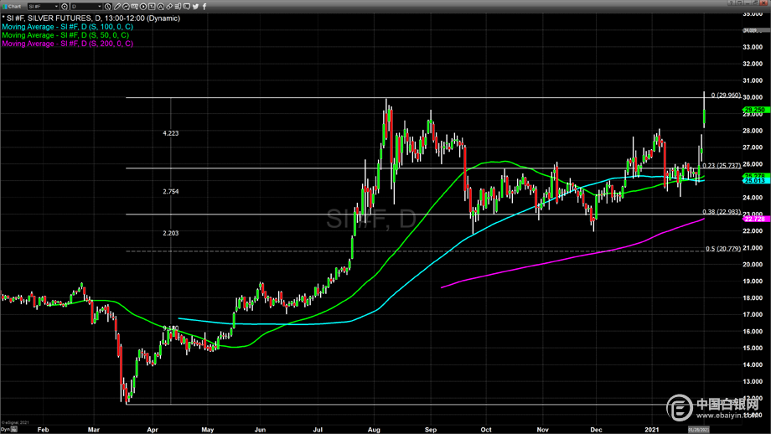Click the 0.23 (25.737) Fibonacci level line label
Image resolution: width=771 pixels, height=434 pixels.
point(719,166)
